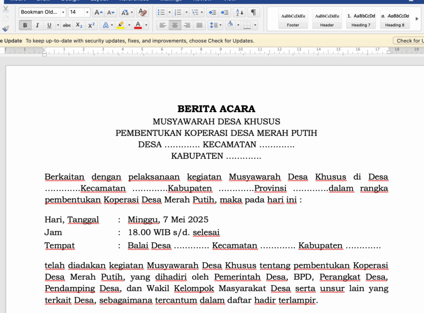
Task: Expand the line spacing dropdown
Action: point(221,25)
